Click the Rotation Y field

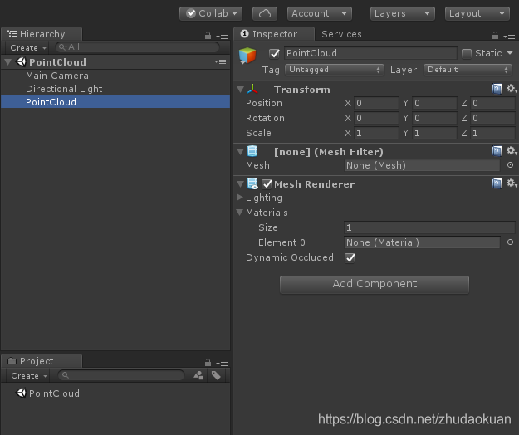coord(434,118)
